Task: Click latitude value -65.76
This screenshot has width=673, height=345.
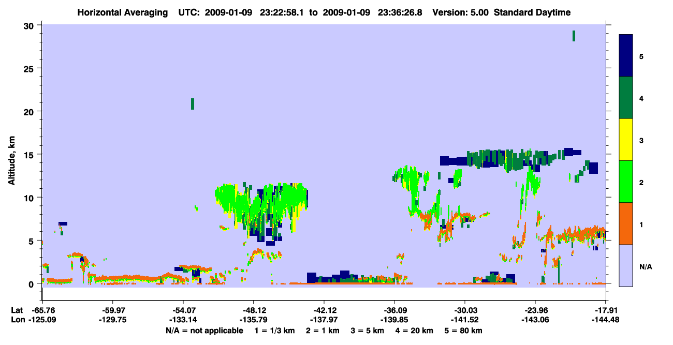Action: tap(43, 310)
